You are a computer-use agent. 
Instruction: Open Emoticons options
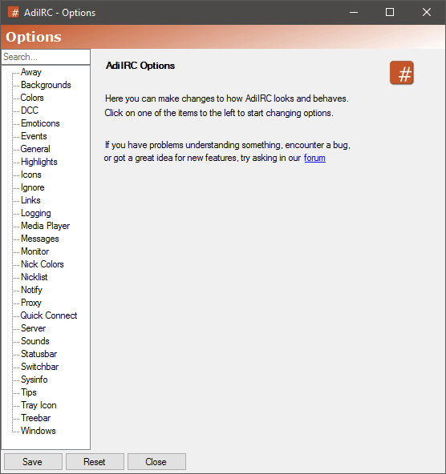click(x=40, y=123)
